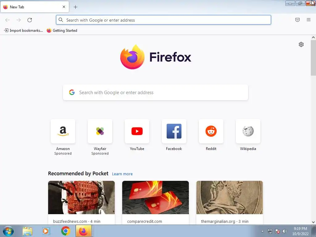Image resolution: width=316 pixels, height=237 pixels.
Task: Close the New Tab tab
Action: 64,7
